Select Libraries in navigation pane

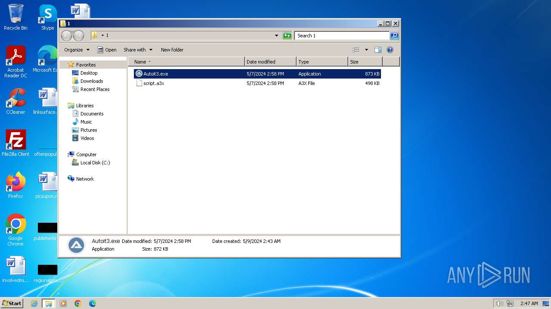click(x=85, y=106)
